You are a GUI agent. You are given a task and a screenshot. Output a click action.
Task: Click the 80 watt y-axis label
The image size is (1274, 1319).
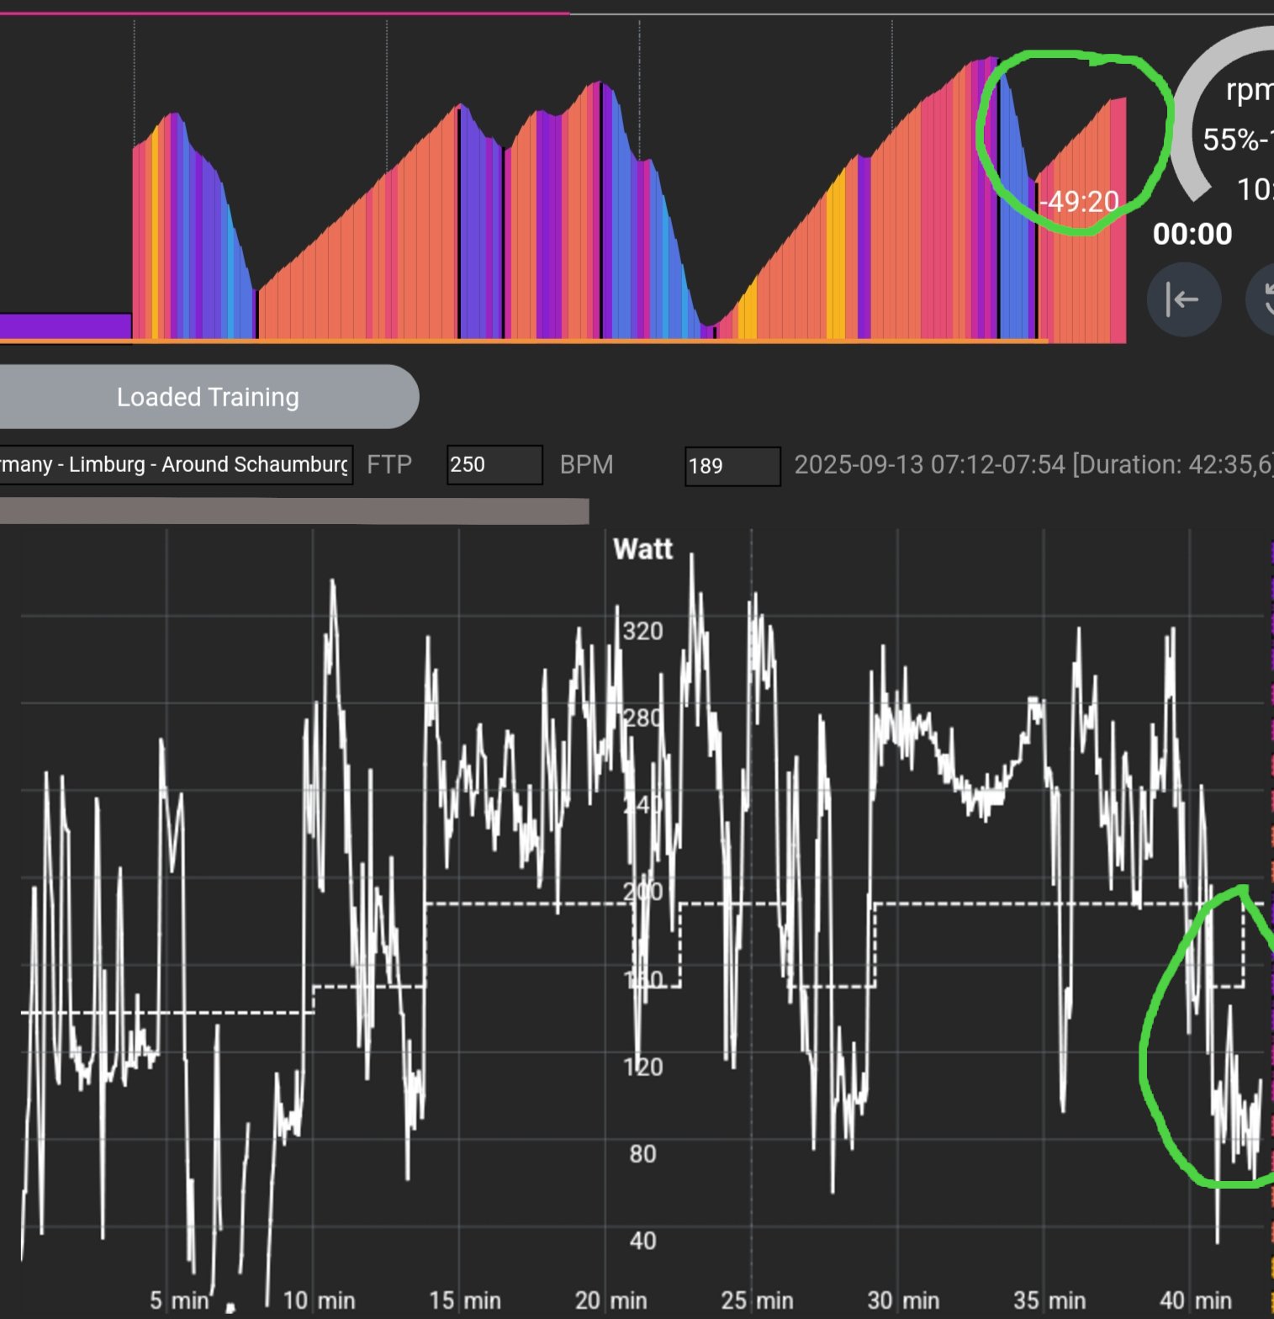tap(642, 1153)
